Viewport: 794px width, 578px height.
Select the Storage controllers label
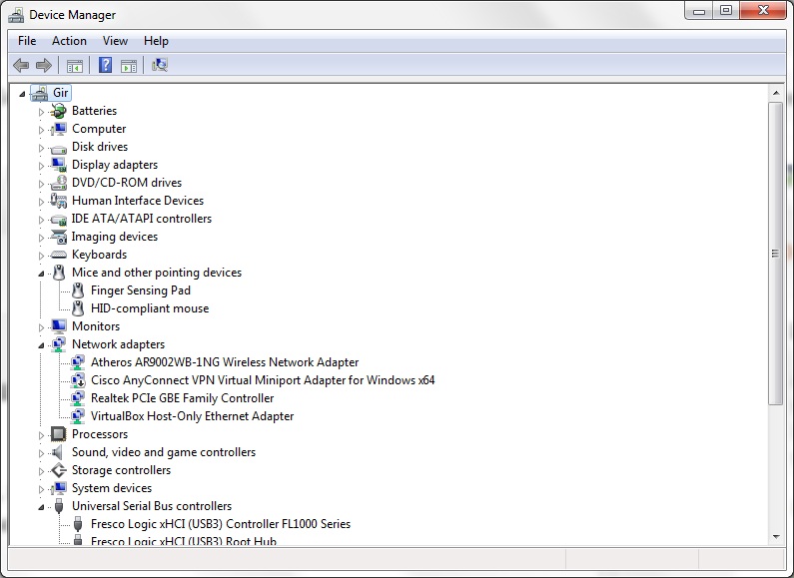121,470
